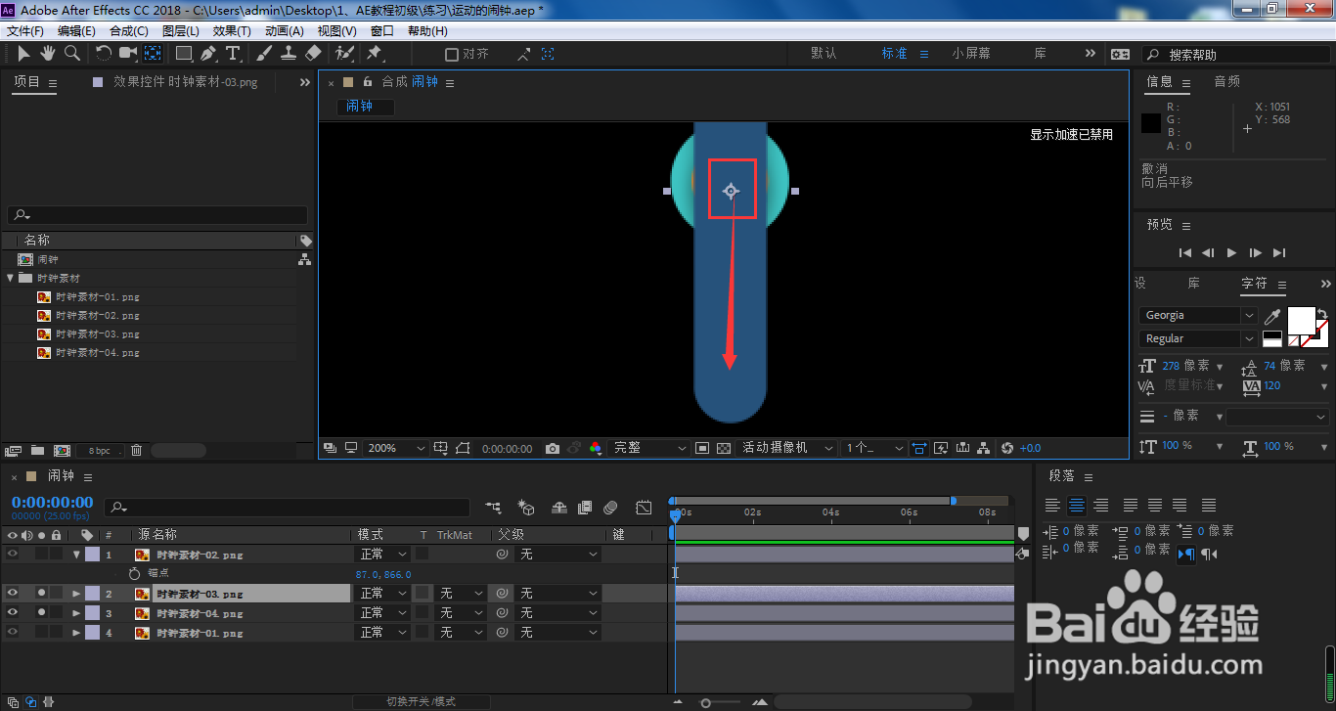Select the Pan Behind anchor point tool
The width and height of the screenshot is (1336, 711).
coord(153,53)
